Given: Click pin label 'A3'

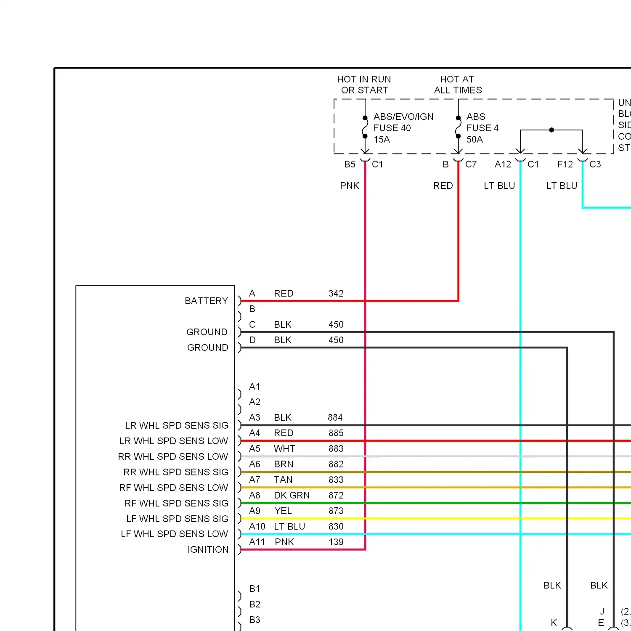Looking at the screenshot, I should click(x=255, y=417).
